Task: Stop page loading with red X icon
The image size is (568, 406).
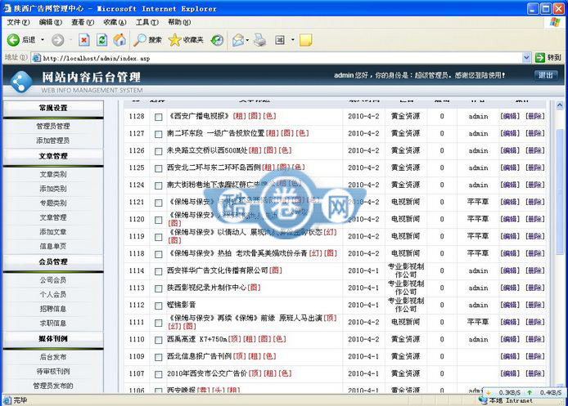Action: pos(84,40)
